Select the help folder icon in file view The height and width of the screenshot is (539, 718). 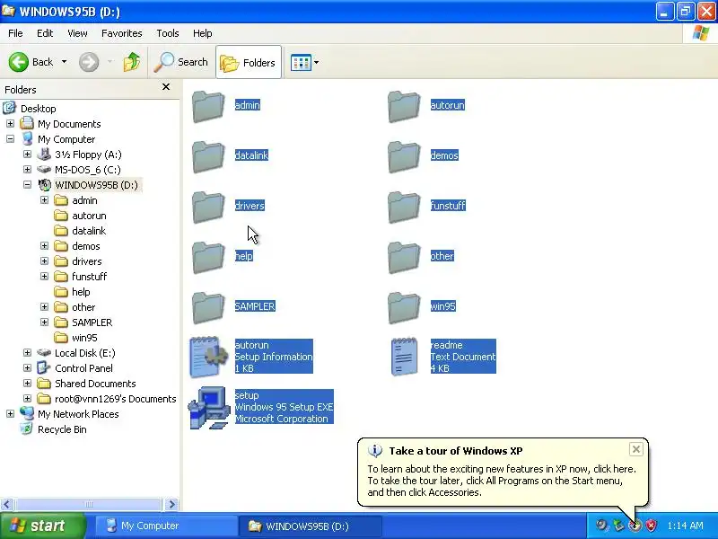click(x=208, y=258)
